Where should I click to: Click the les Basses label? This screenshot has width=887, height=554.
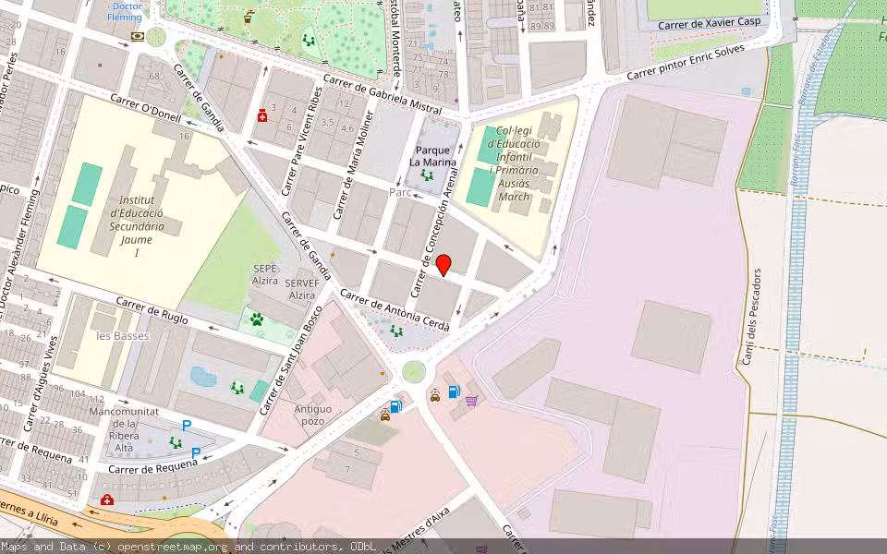(123, 336)
